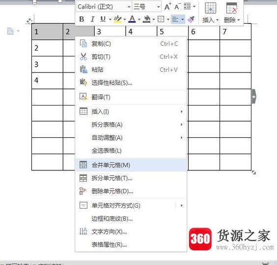Click header cell containing 3
The height and width of the screenshot is (265, 277).
pyautogui.click(x=110, y=31)
